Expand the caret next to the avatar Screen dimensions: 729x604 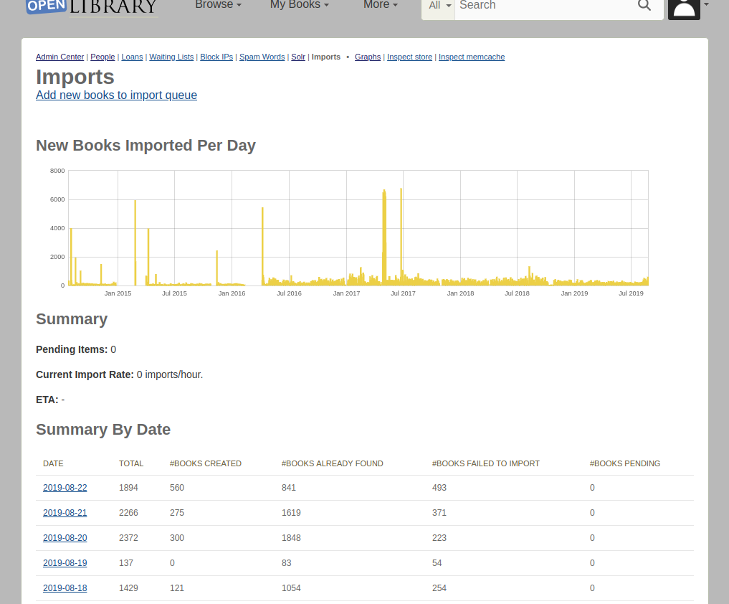[x=707, y=5]
